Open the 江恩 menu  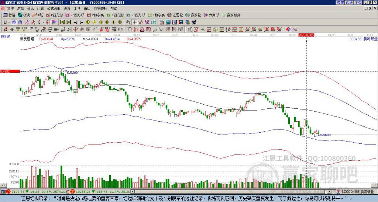pos(40,8)
